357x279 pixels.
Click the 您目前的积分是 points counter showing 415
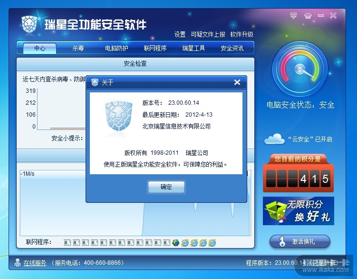(298, 173)
